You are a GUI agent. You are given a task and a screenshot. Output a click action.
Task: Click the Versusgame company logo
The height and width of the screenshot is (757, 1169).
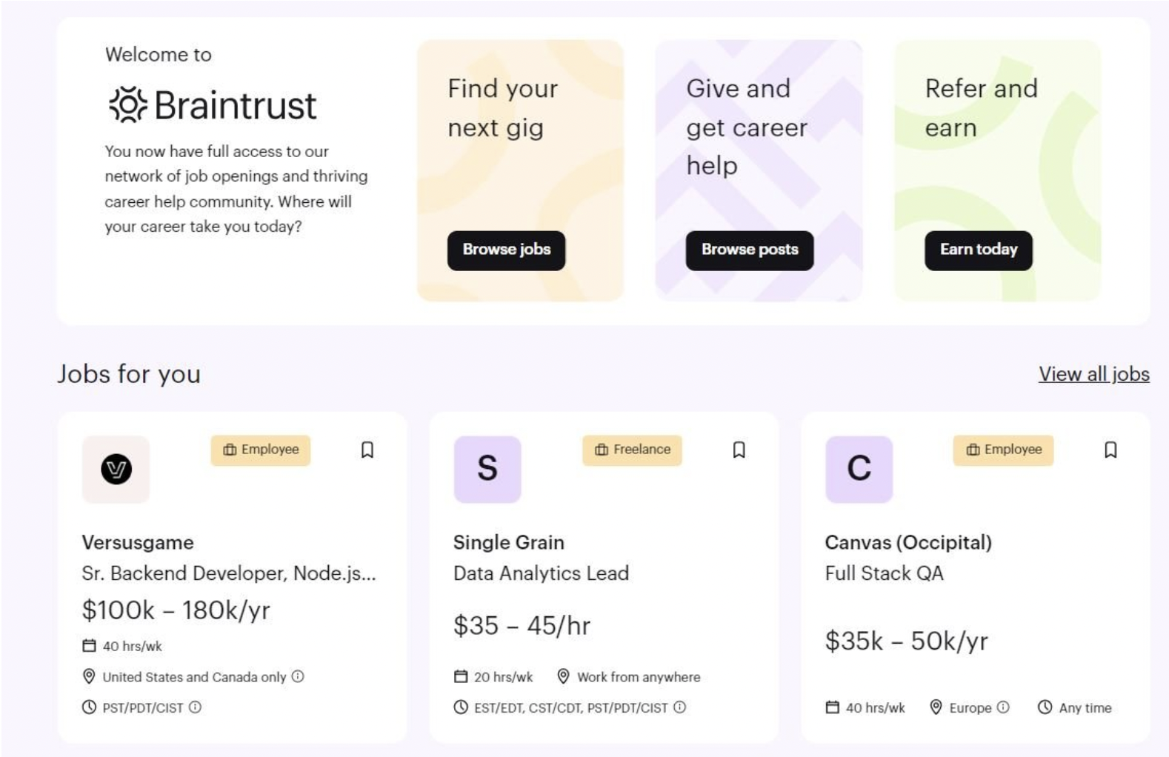coord(116,470)
